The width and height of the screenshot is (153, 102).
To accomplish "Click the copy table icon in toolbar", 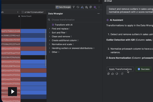I will click(91, 7).
